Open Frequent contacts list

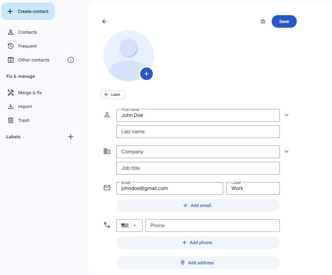pos(27,46)
